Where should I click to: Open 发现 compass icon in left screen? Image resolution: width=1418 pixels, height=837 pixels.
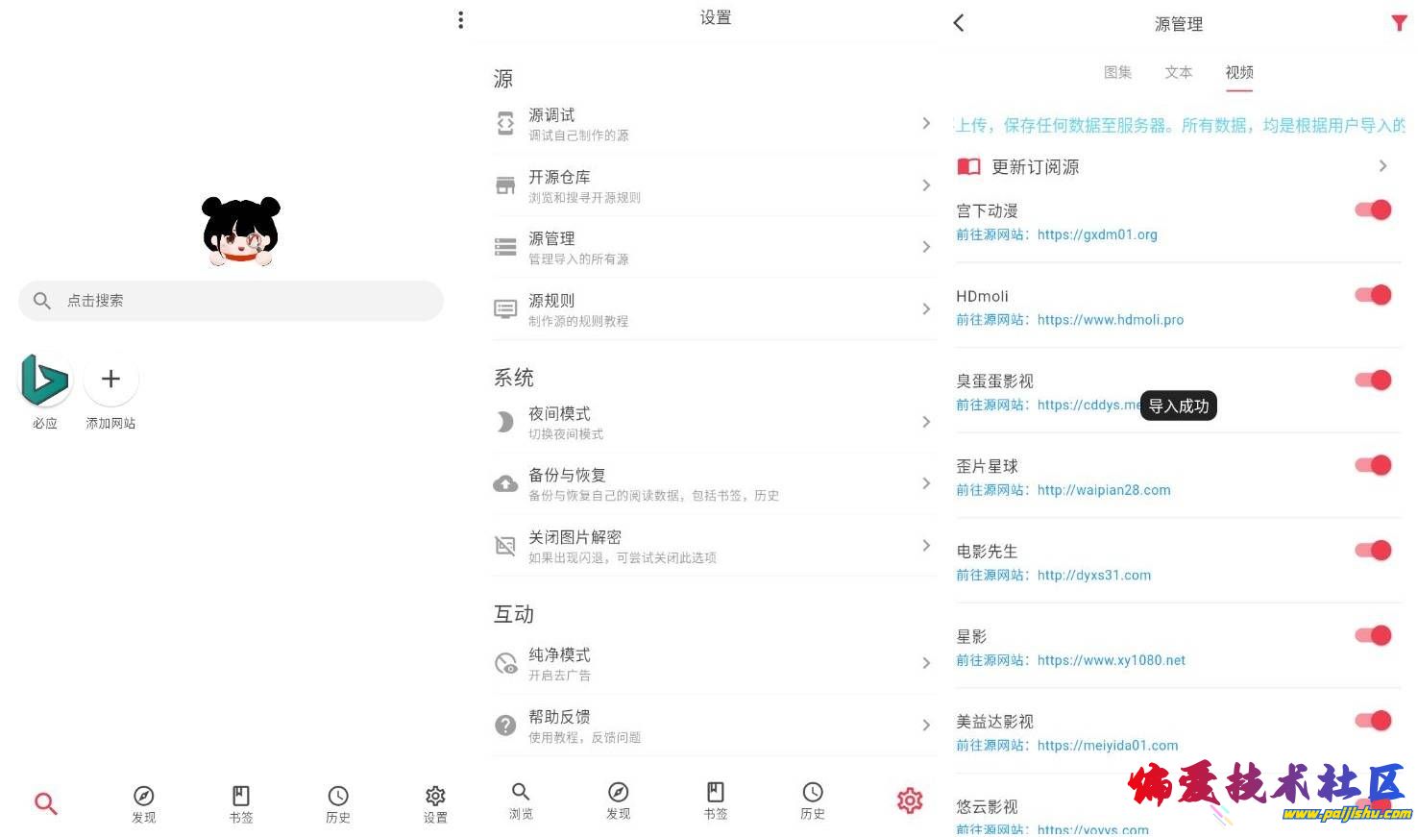pos(144,796)
